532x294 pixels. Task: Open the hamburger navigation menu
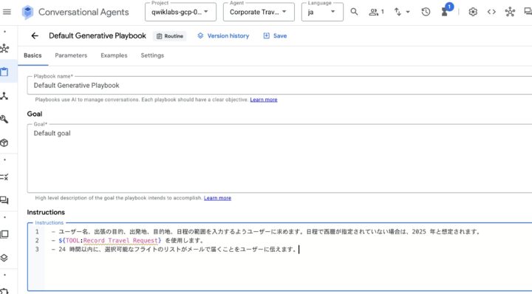point(7,12)
